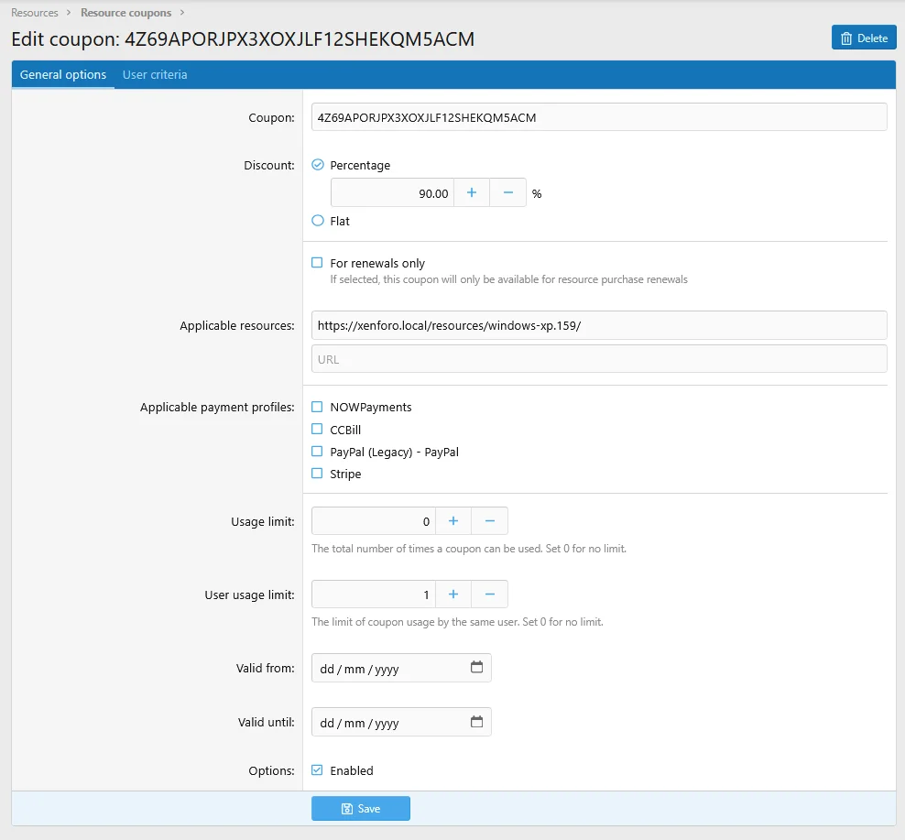This screenshot has height=840, width=905.
Task: Open the General options tab
Action: coord(63,75)
